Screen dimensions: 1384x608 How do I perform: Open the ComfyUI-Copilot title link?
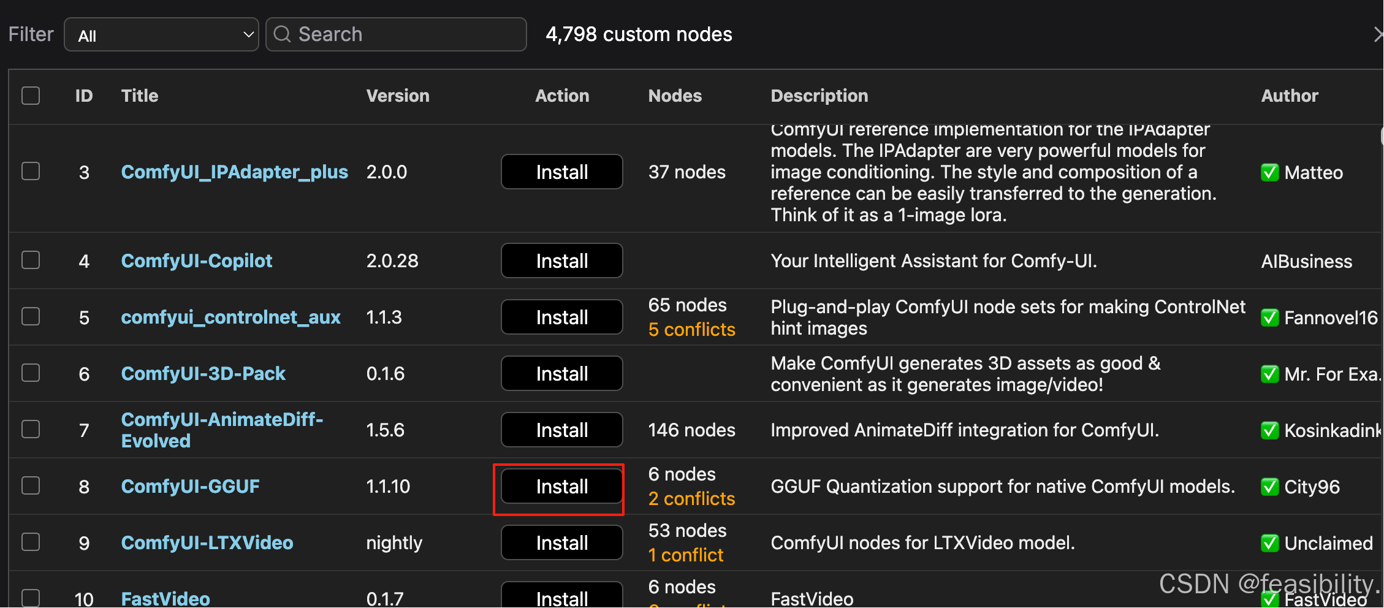(197, 260)
